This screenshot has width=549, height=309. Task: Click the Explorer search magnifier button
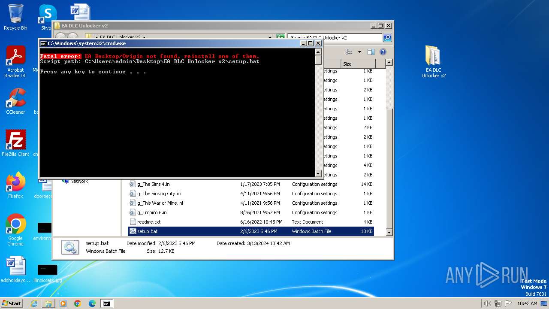(387, 38)
